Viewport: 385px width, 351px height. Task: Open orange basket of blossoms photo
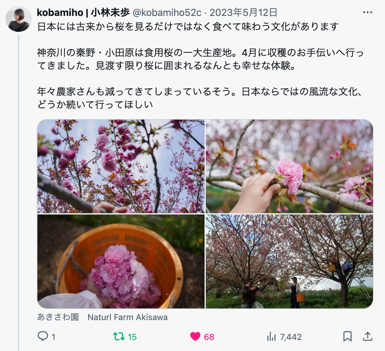pos(121,261)
